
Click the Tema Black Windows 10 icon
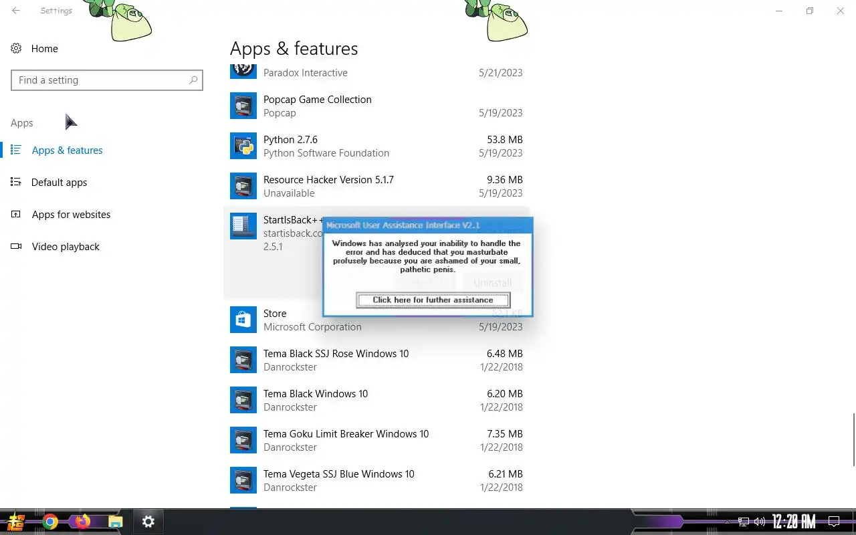click(243, 400)
